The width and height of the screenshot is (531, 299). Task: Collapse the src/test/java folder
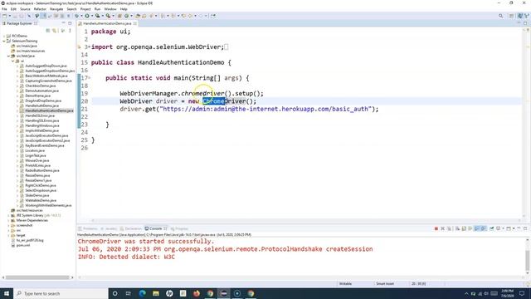point(8,56)
